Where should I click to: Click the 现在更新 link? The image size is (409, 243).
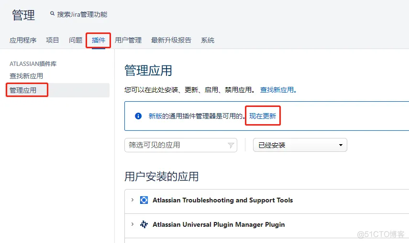(x=263, y=116)
